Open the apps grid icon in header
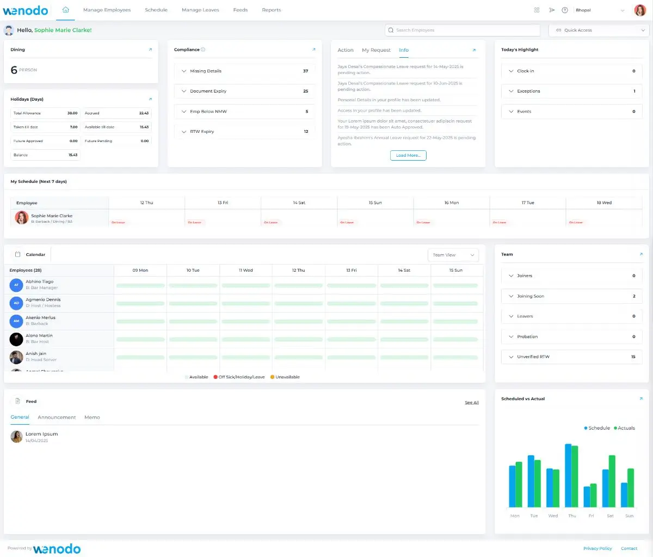This screenshot has width=653, height=557. click(537, 10)
